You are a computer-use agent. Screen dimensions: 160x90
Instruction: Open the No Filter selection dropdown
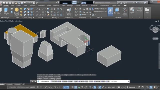click(x=117, y=11)
